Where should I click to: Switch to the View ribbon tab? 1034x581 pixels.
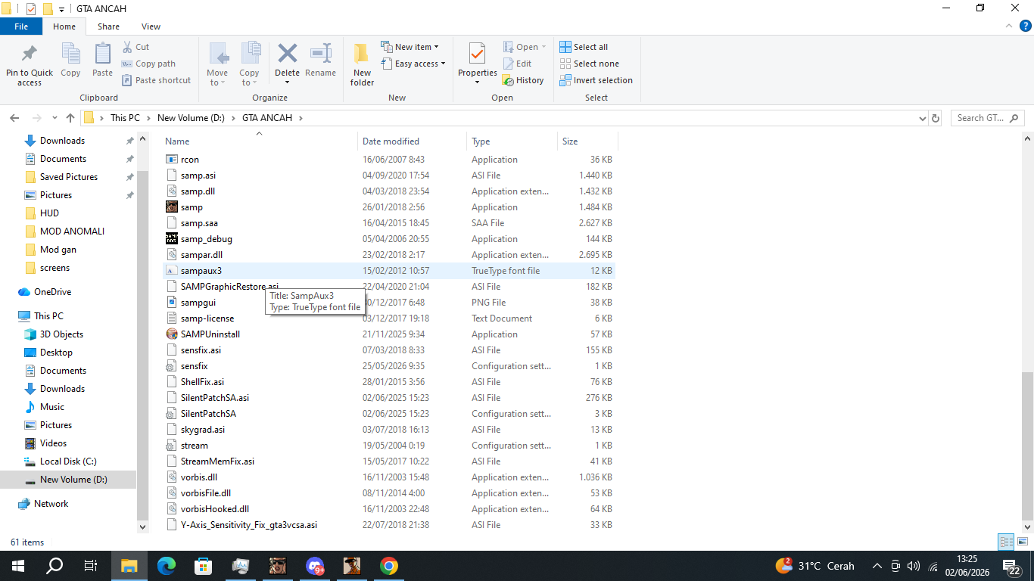[x=151, y=26]
